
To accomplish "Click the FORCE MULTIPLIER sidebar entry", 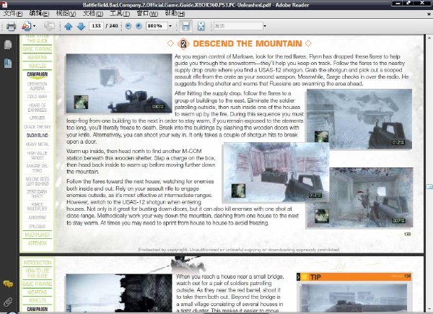I will pyautogui.click(x=38, y=206).
